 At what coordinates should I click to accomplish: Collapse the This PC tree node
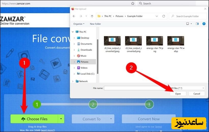coord(73,32)
